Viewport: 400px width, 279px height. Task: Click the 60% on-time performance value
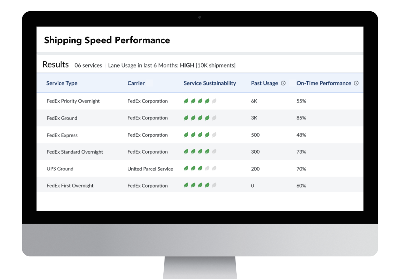(301, 185)
